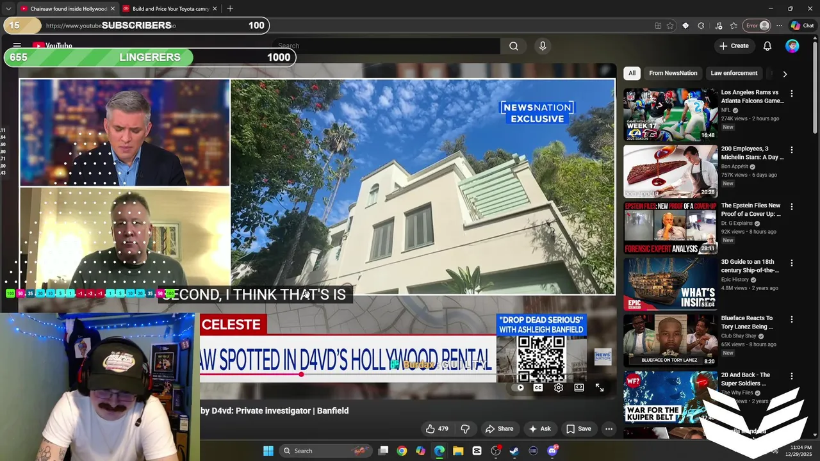Open options menu for Rams vs Falcons video
This screenshot has height=461, width=820.
point(792,93)
